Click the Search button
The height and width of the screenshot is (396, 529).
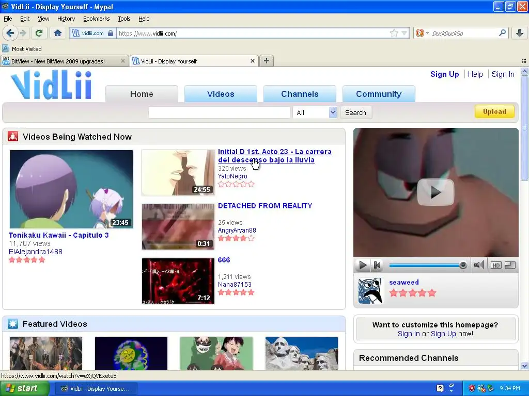click(x=355, y=112)
